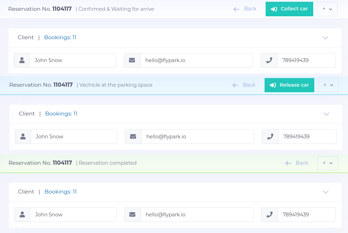The height and width of the screenshot is (233, 348).
Task: Click email field hello@flypark.io in second panel
Action: pos(197,137)
